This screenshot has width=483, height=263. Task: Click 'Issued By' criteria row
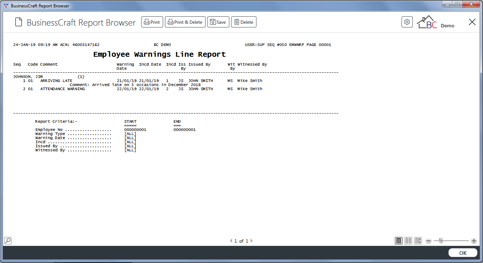(86, 146)
